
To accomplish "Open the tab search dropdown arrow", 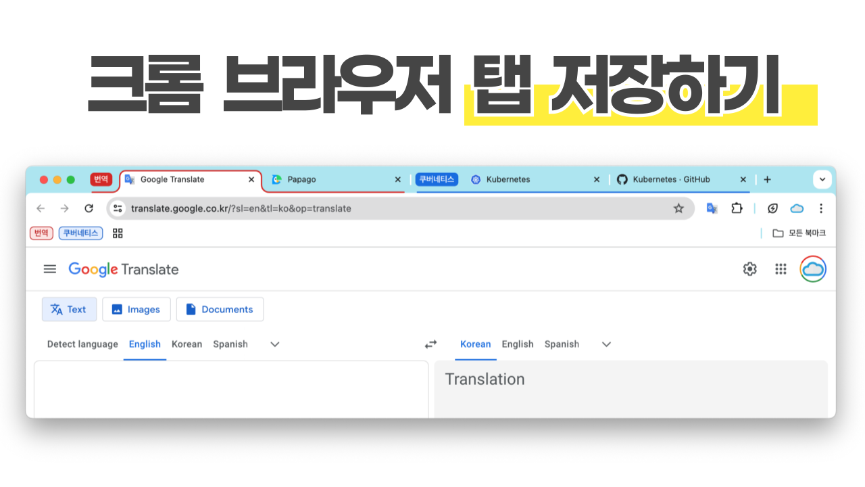I will (822, 179).
